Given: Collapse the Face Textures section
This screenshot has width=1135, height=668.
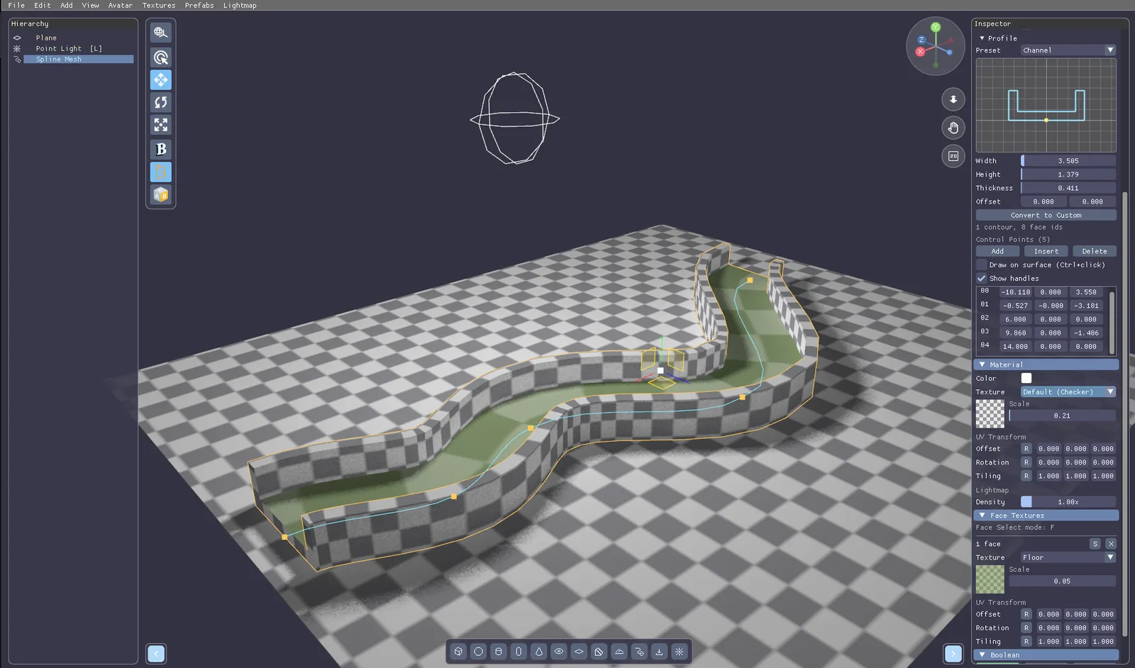Looking at the screenshot, I should coord(1046,516).
